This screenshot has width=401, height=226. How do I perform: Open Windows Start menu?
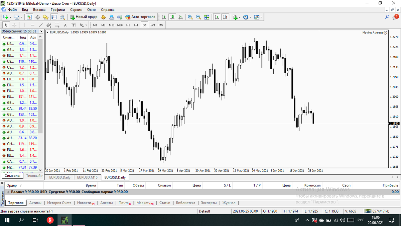point(7,220)
